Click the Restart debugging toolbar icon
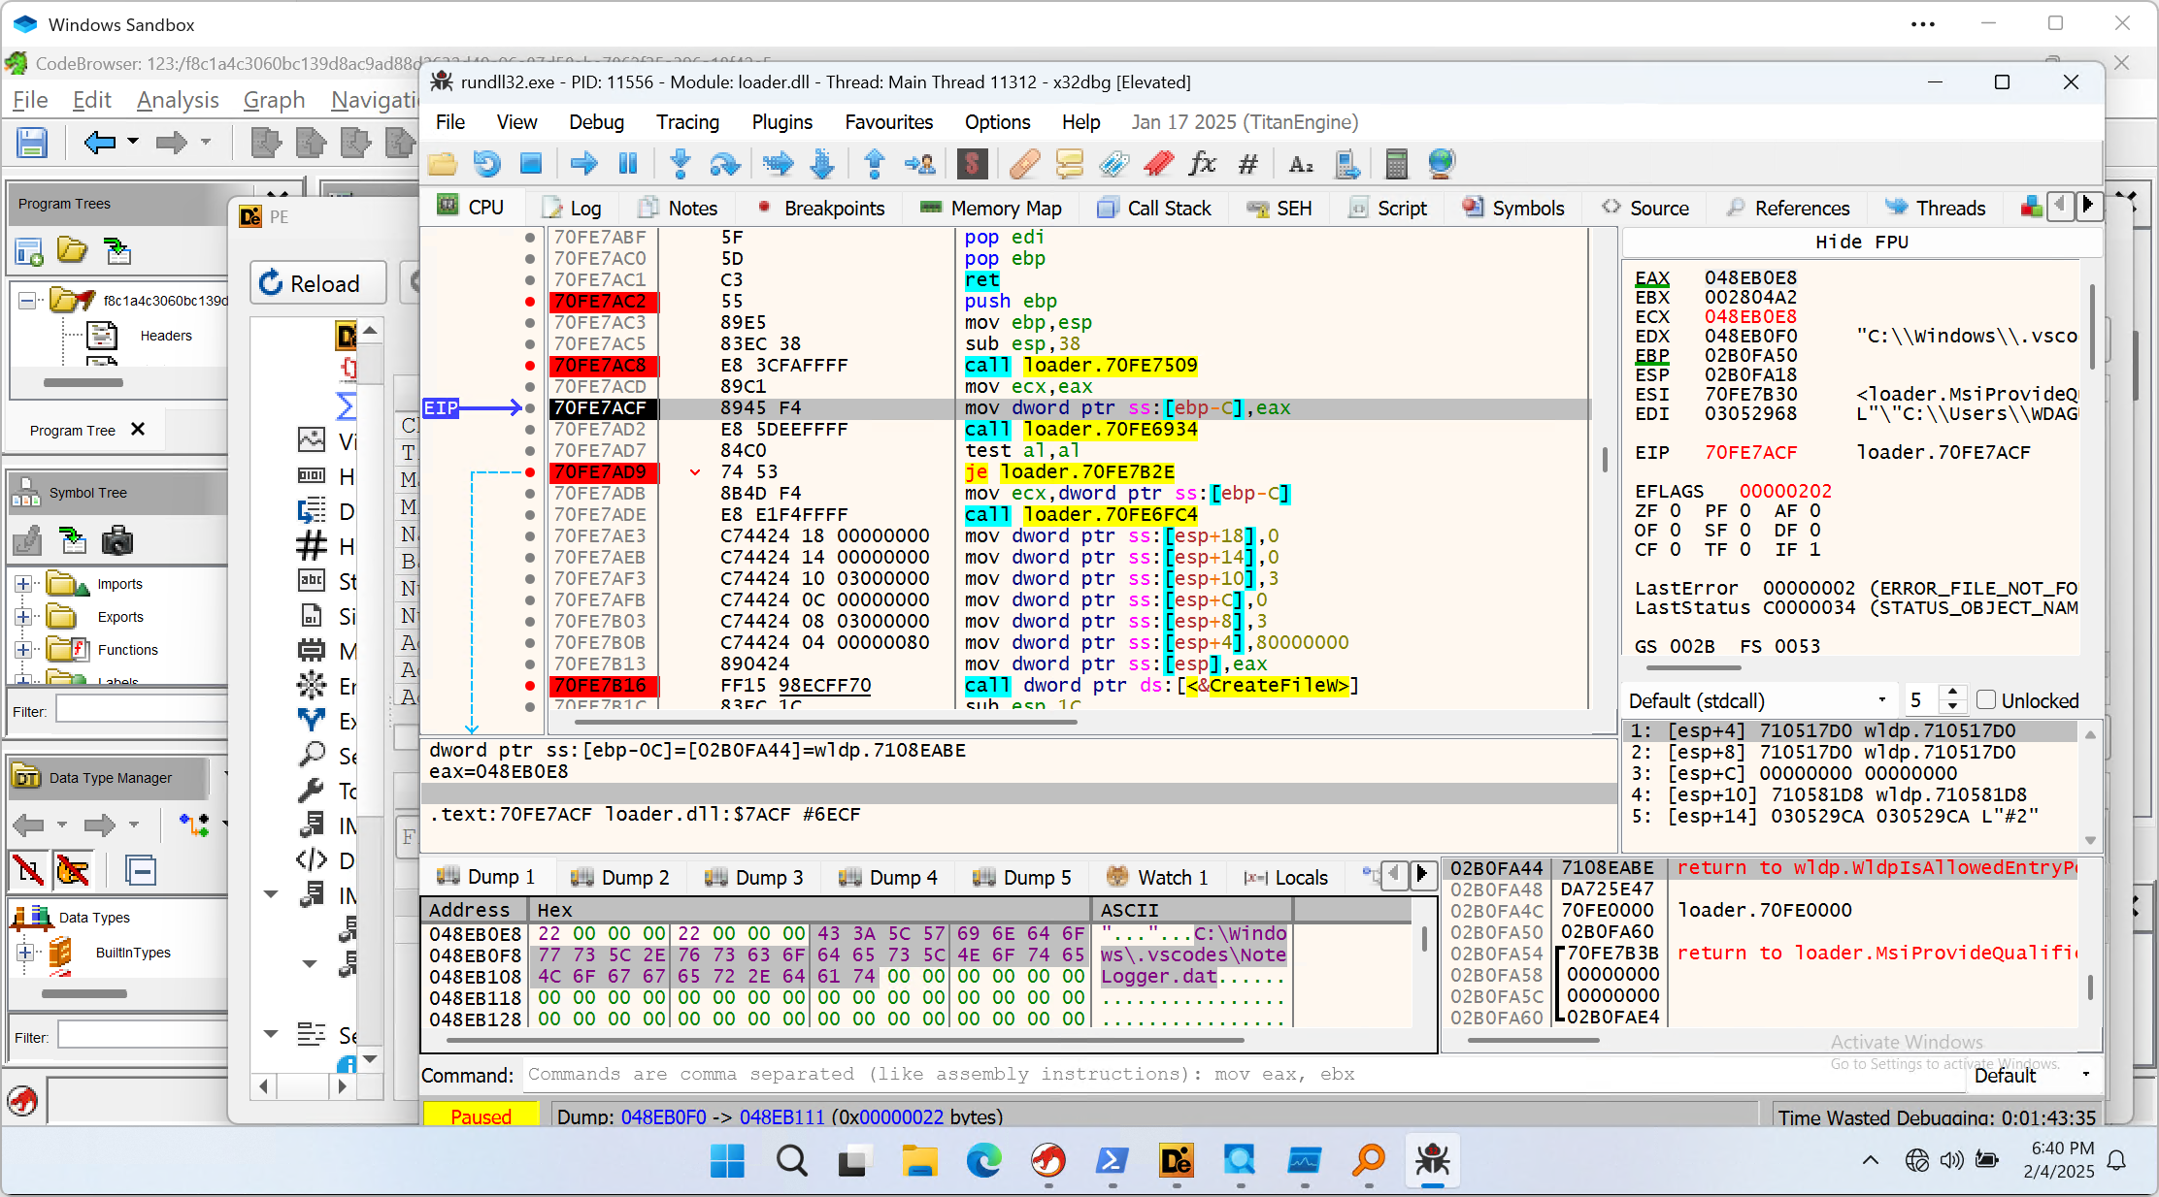This screenshot has height=1197, width=2159. coord(486,164)
